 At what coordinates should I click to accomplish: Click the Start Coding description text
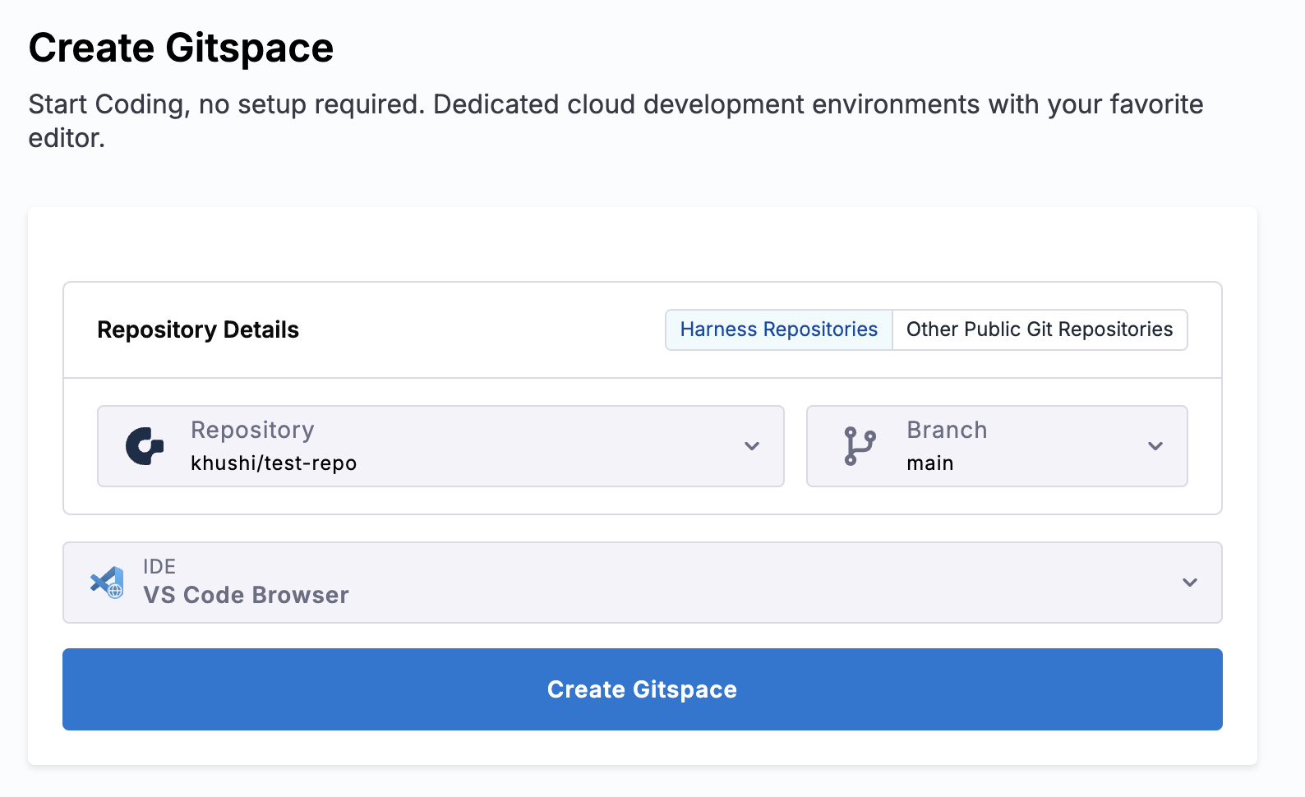coord(615,105)
